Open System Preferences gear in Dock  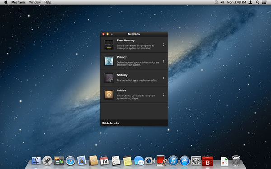coord(196,161)
